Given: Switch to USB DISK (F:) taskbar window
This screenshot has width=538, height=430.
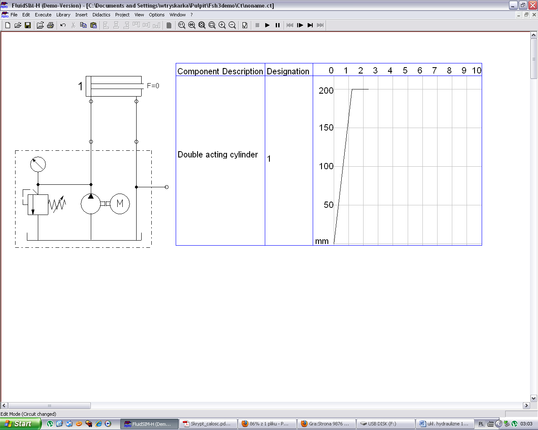Looking at the screenshot, I should (x=385, y=424).
